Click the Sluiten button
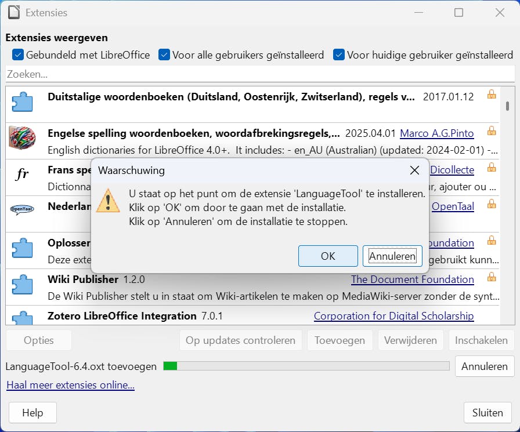 tap(488, 412)
